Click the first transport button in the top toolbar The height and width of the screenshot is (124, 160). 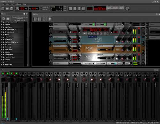coord(108,8)
